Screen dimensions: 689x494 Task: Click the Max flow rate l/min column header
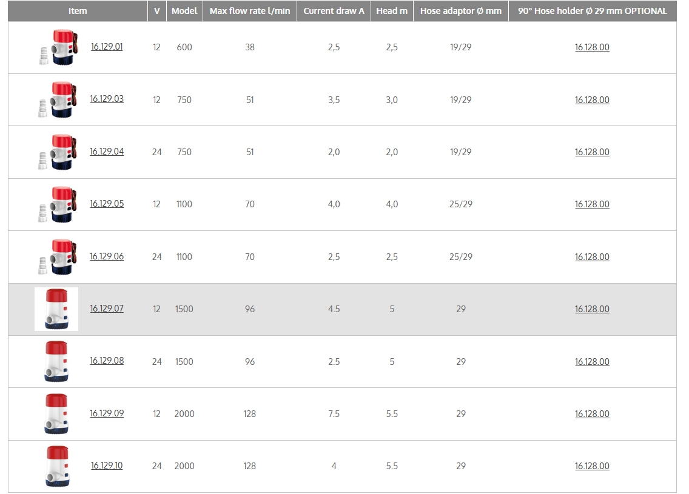point(250,11)
